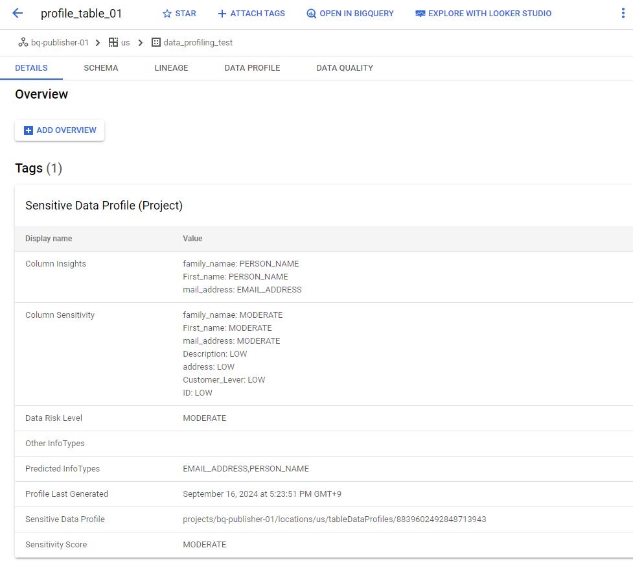Open the three-dot more options menu

(x=623, y=14)
